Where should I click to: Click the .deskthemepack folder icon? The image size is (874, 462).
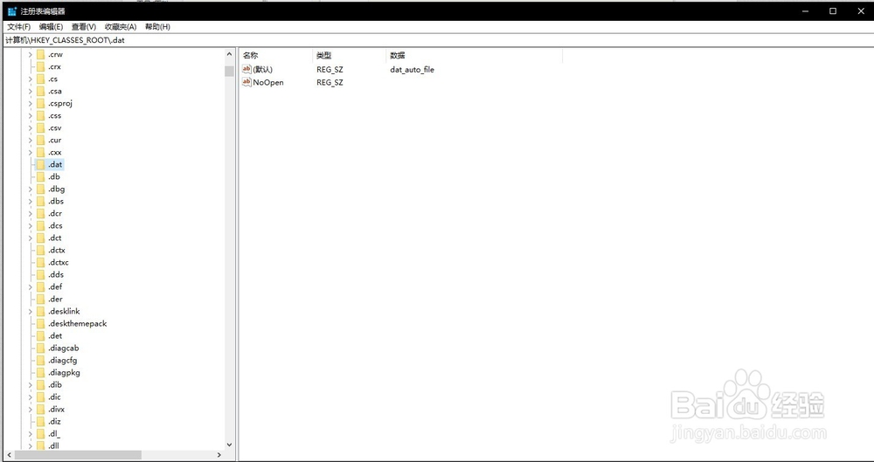(40, 324)
